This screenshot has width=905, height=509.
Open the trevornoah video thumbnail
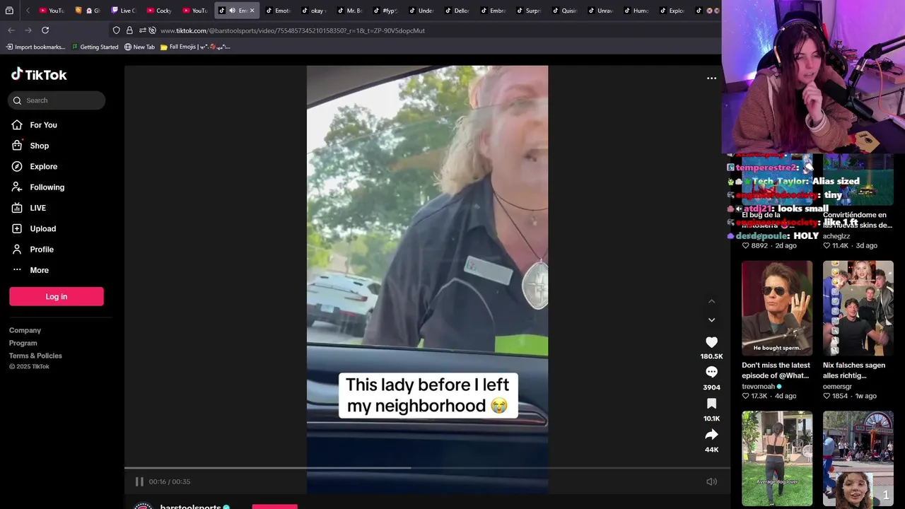(x=777, y=308)
